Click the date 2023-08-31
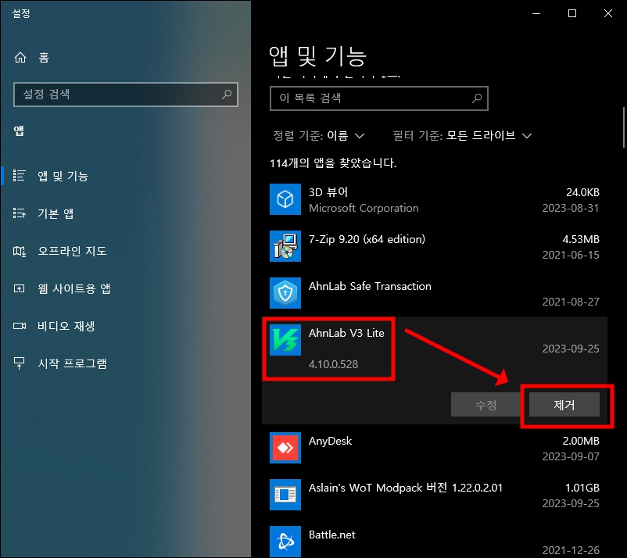 tap(571, 208)
